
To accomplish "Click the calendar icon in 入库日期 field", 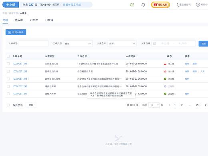I will click(154, 44).
